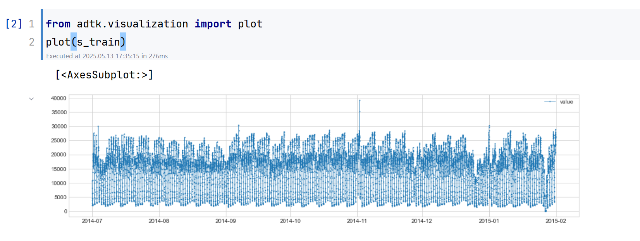The image size is (640, 241).
Task: Click the 25000 y-axis label
Action: click(x=59, y=141)
